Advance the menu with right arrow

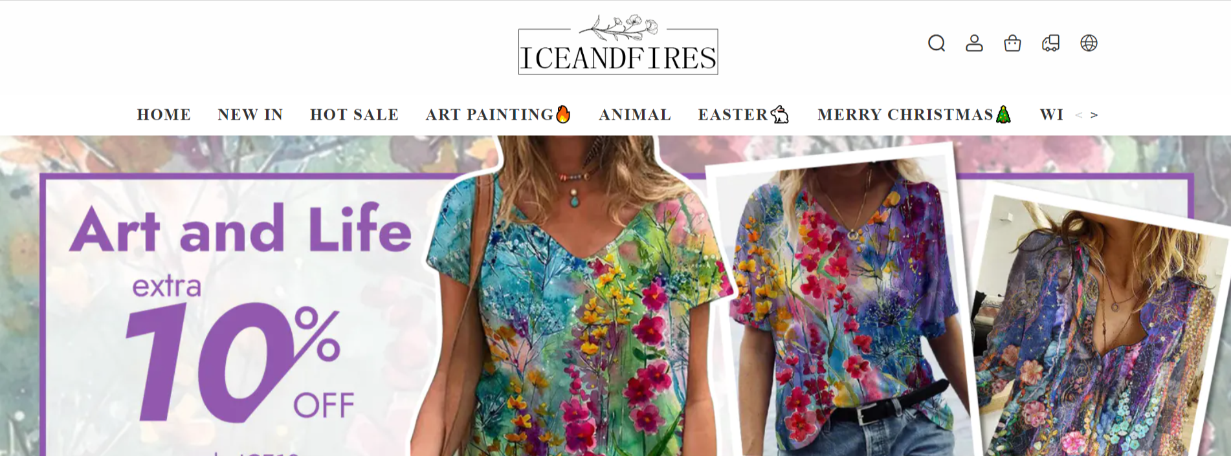(1094, 115)
